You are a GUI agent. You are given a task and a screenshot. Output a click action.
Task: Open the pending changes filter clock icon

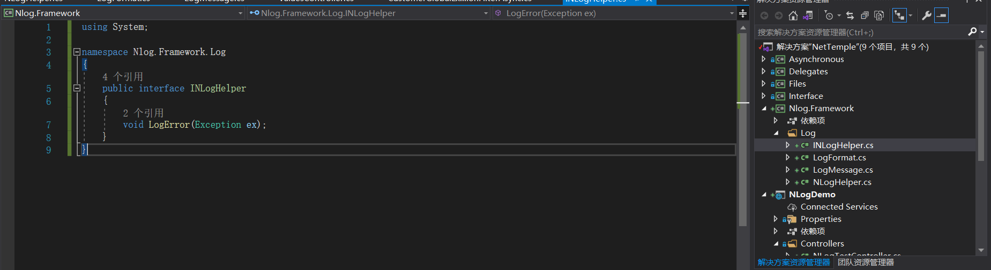pos(829,16)
